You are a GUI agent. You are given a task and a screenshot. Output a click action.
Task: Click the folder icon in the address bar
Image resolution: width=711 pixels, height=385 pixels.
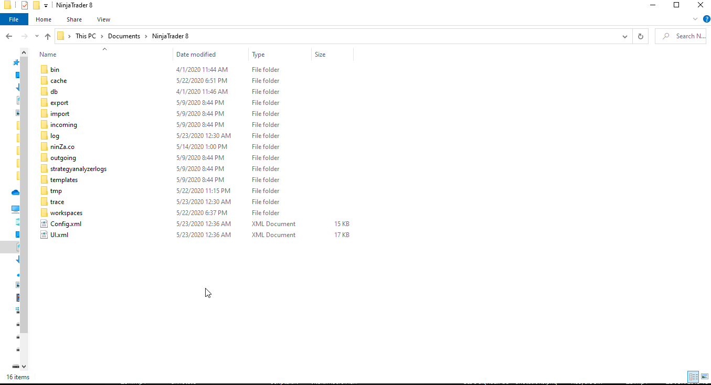[61, 36]
